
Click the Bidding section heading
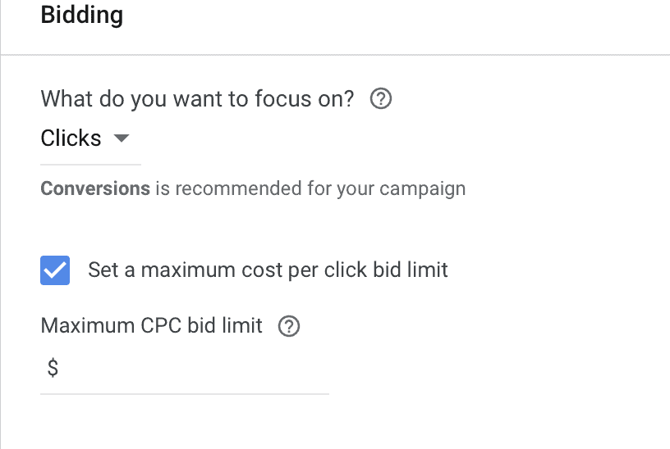pos(82,15)
